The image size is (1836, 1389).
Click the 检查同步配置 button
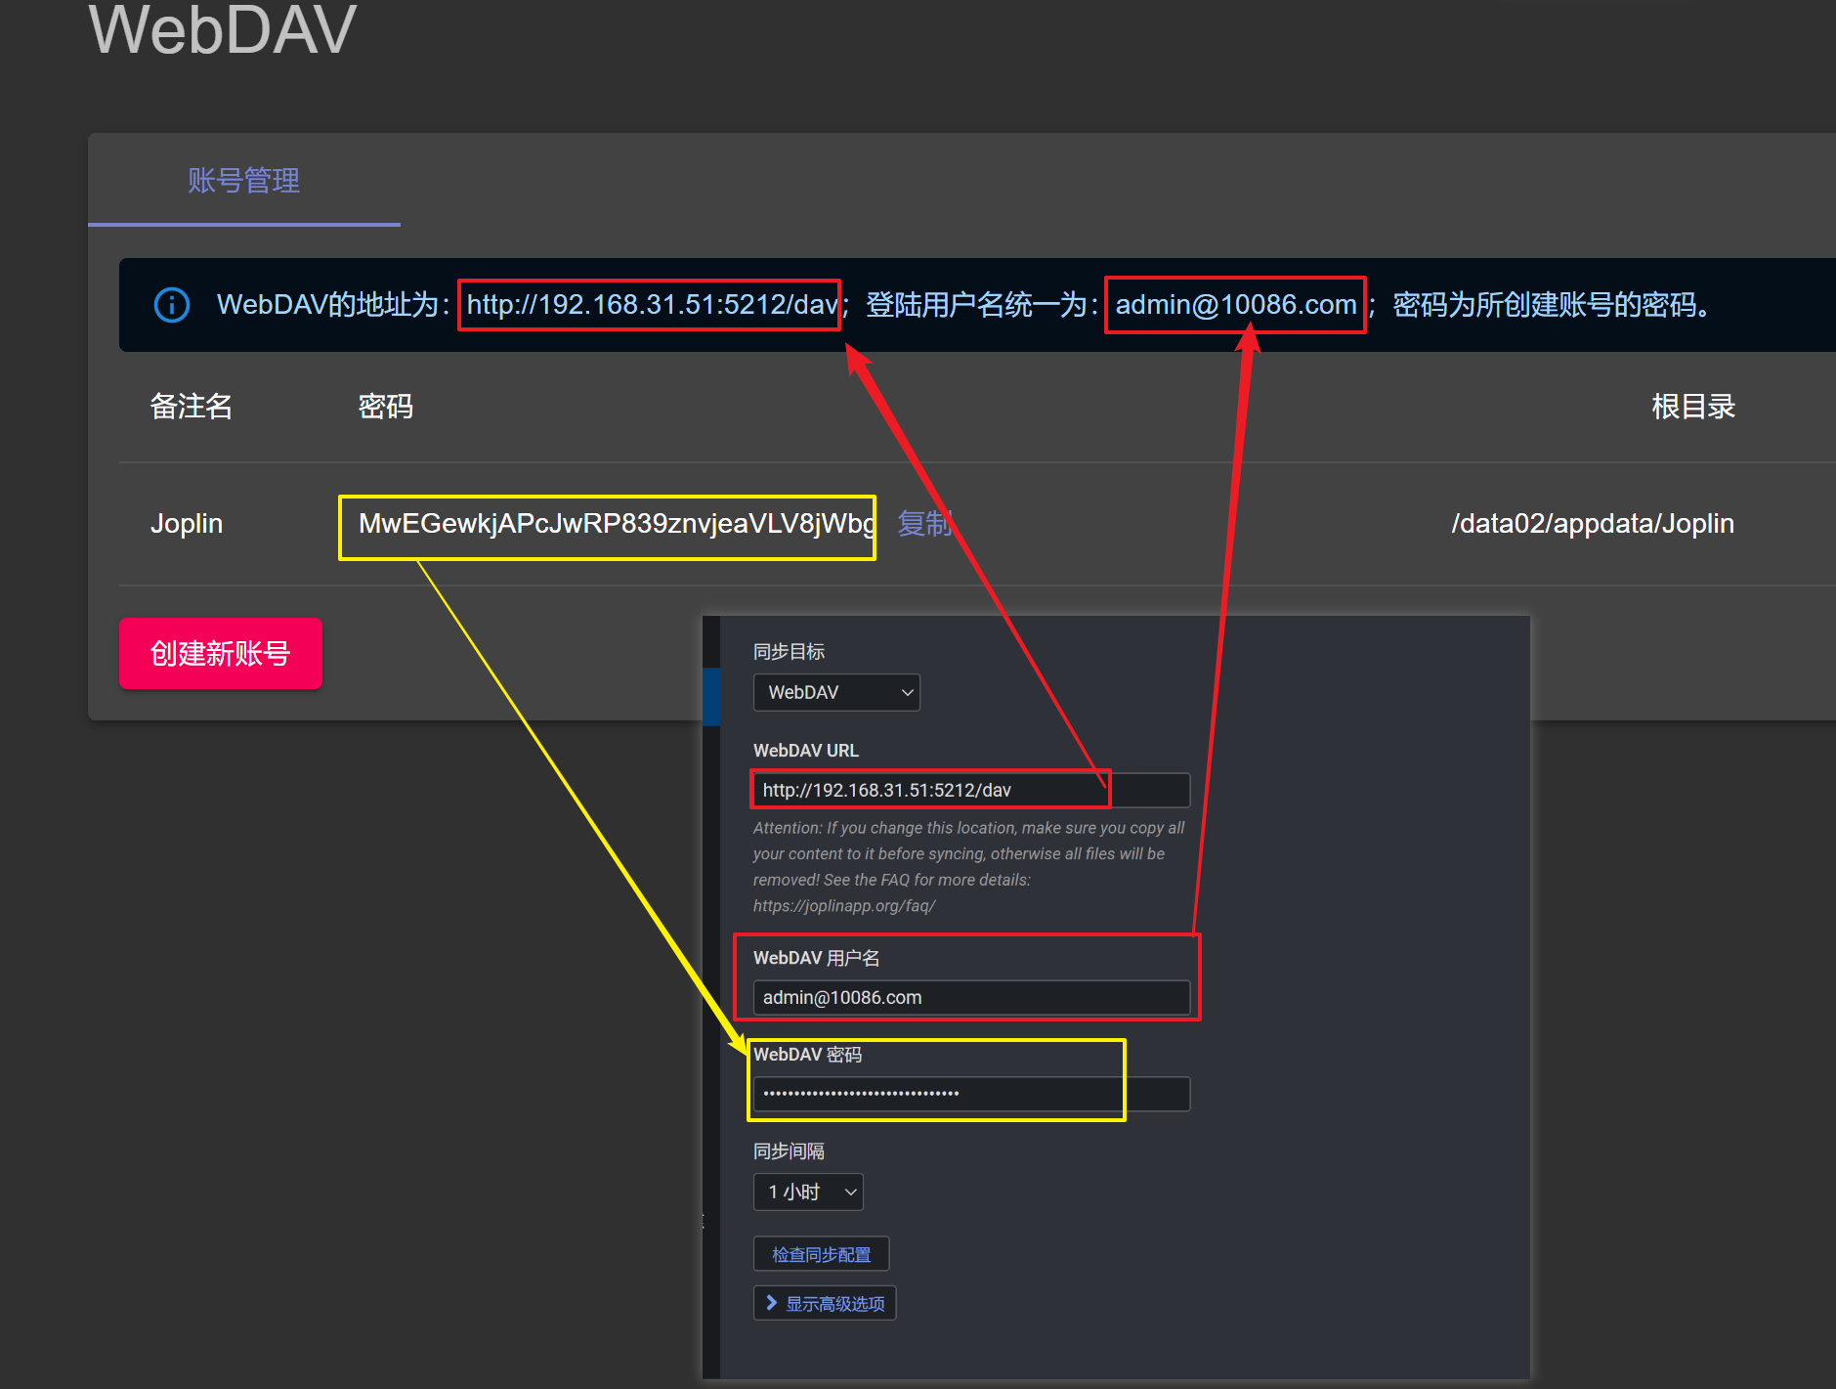821,1254
